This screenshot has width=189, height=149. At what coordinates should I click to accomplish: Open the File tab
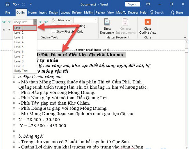tap(8, 12)
